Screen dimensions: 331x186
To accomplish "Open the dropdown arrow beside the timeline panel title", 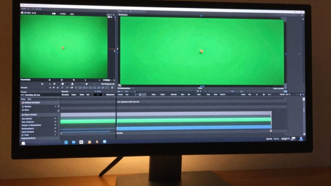I will tap(133, 88).
